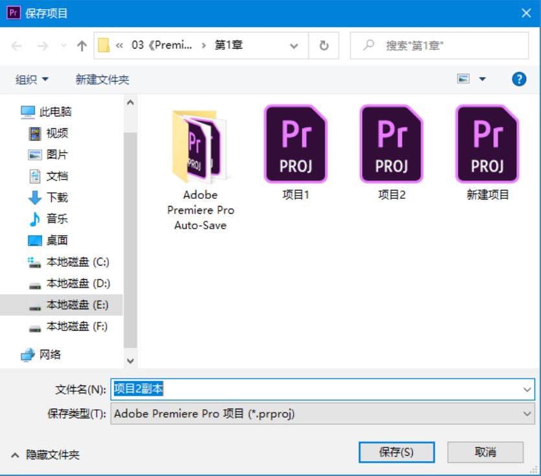Open the 组织 menu
The image size is (541, 476).
(32, 80)
